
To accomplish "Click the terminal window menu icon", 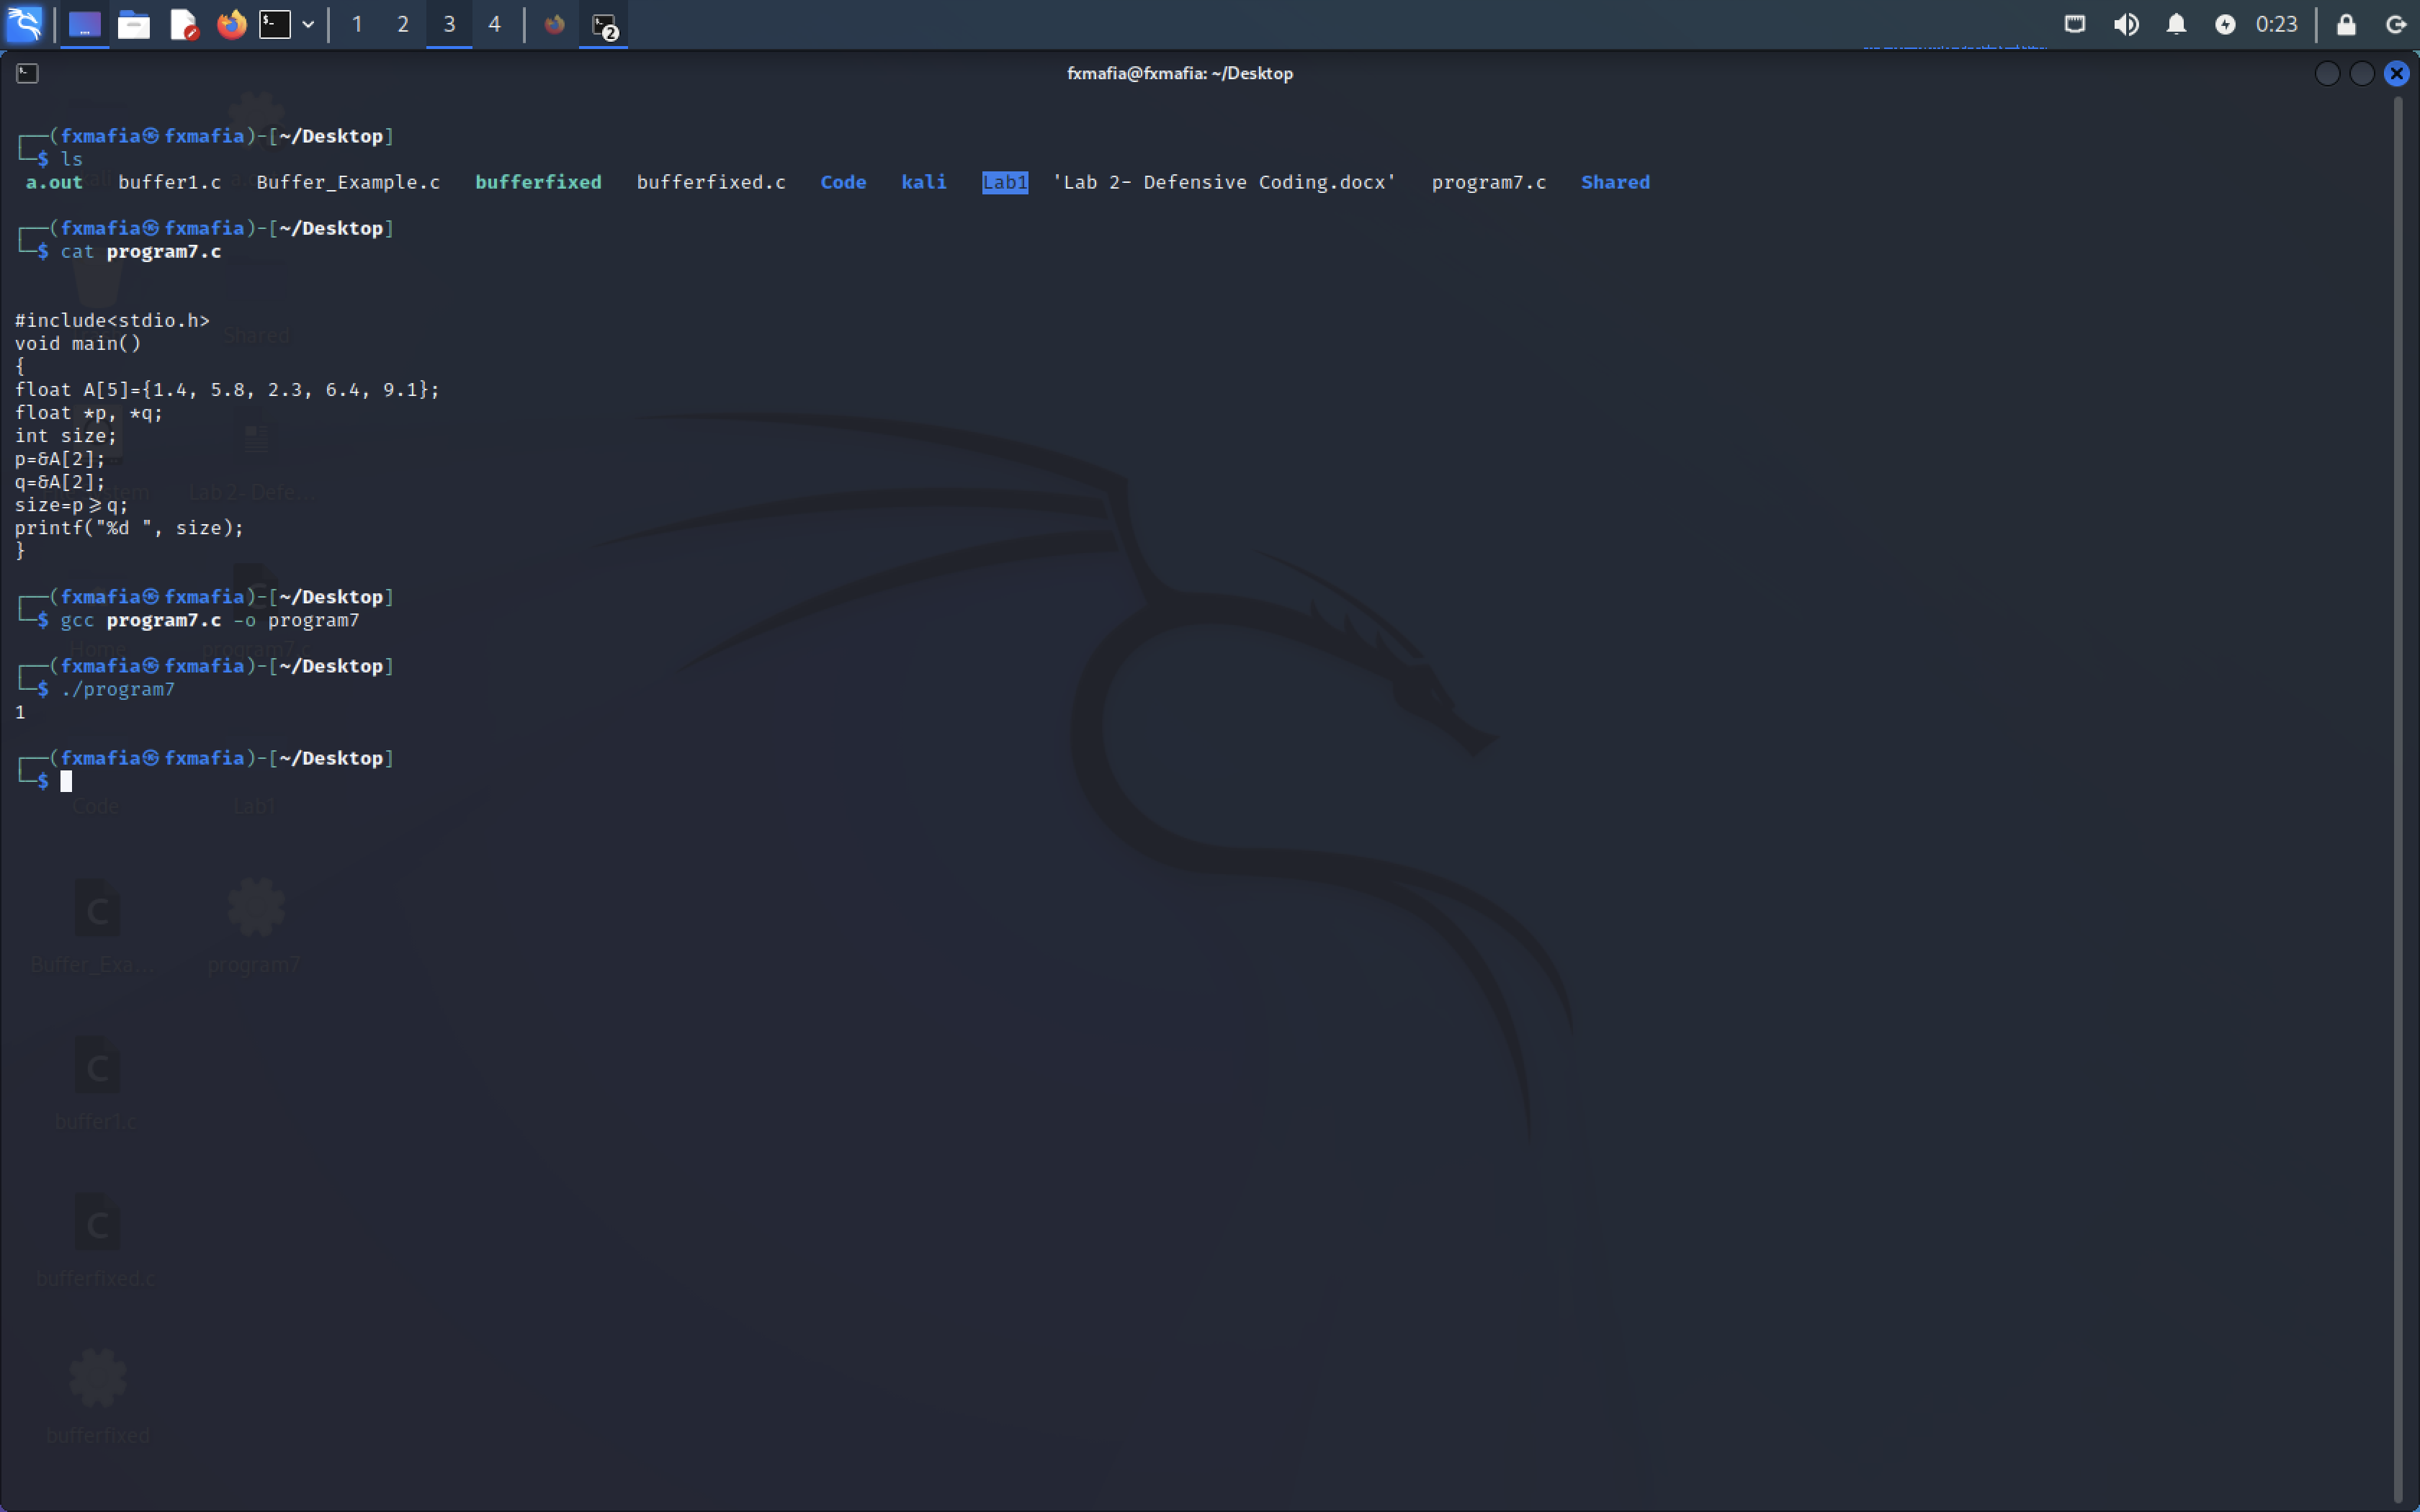I will [27, 73].
